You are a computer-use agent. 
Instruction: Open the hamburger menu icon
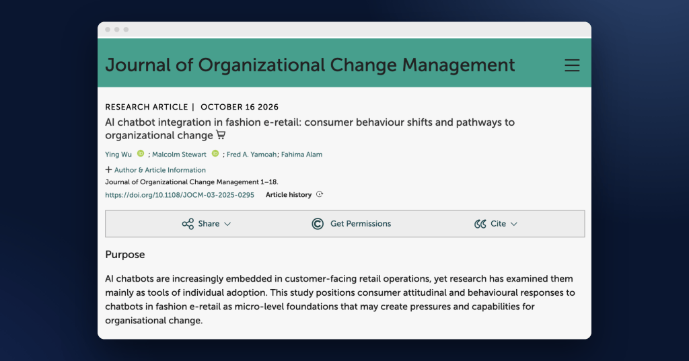[572, 65]
